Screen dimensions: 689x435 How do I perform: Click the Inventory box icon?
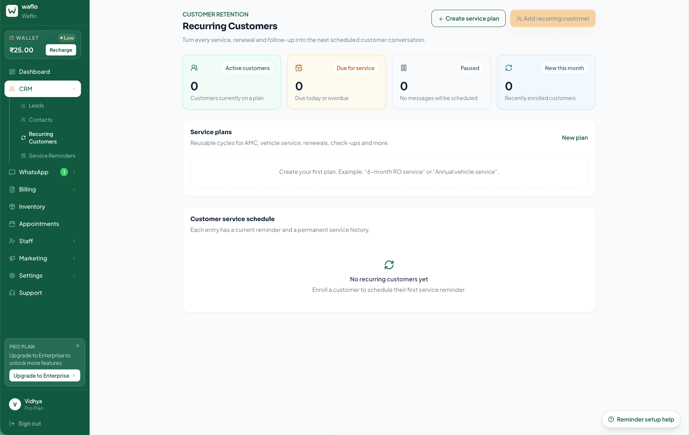coord(12,206)
